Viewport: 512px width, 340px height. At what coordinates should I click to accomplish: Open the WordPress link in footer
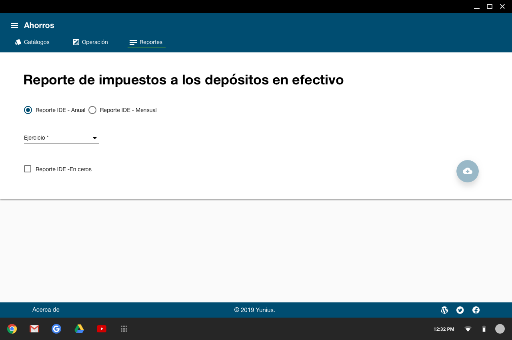point(444,310)
